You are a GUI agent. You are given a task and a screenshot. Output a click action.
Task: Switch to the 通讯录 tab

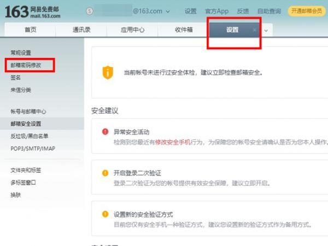click(81, 30)
